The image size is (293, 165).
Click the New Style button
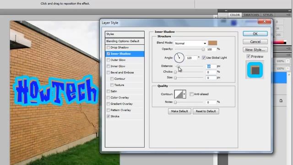click(x=255, y=50)
